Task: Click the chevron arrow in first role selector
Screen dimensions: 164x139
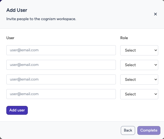Action: [156, 50]
